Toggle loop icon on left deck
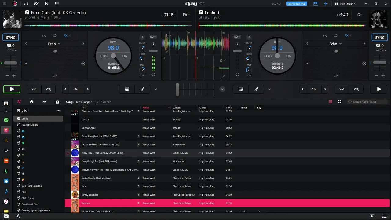 (x=55, y=36)
